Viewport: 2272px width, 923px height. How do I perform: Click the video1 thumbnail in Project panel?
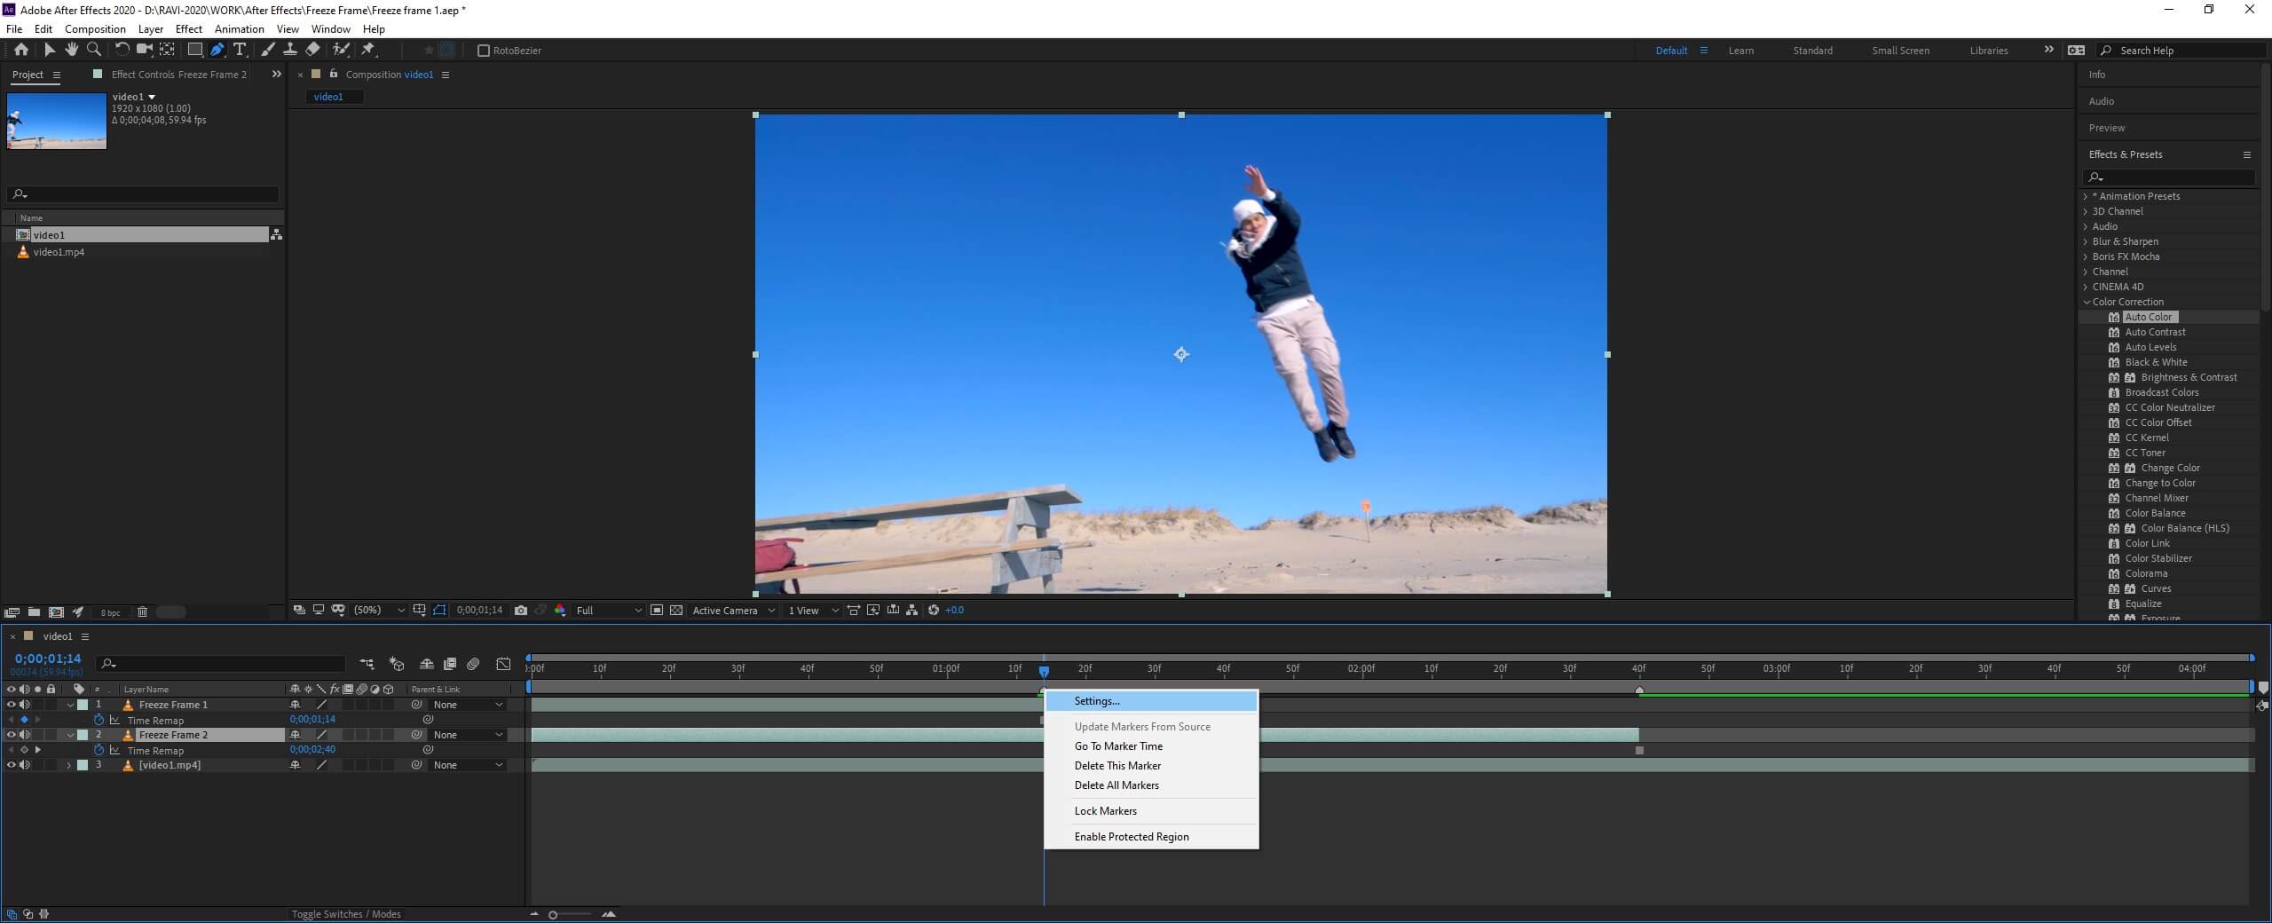pos(56,120)
